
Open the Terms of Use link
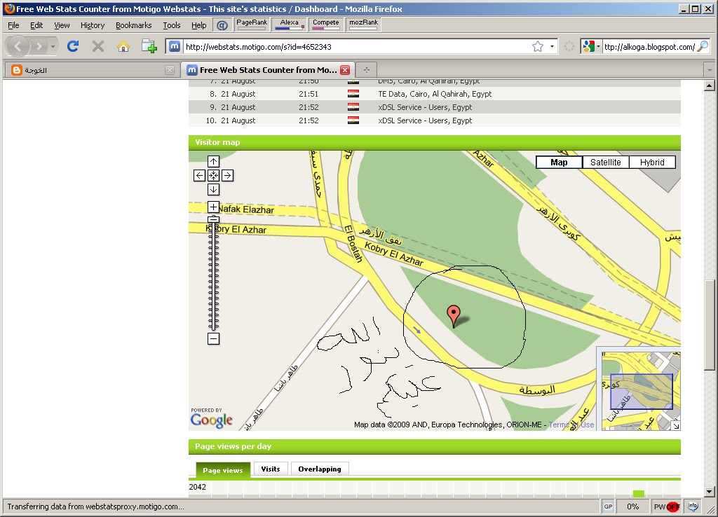[571, 425]
